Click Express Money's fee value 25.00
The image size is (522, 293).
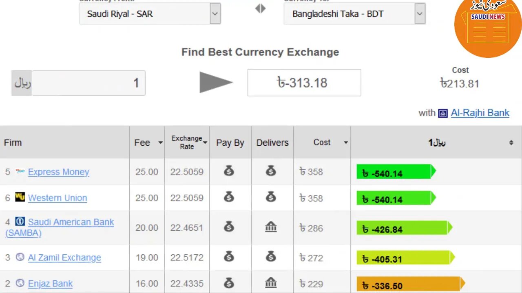pyautogui.click(x=147, y=172)
